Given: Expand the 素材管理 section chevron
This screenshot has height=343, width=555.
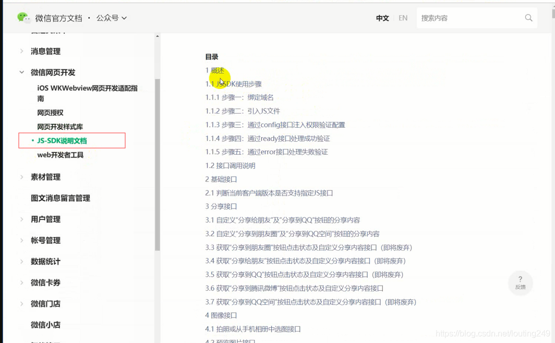Looking at the screenshot, I should click(21, 177).
